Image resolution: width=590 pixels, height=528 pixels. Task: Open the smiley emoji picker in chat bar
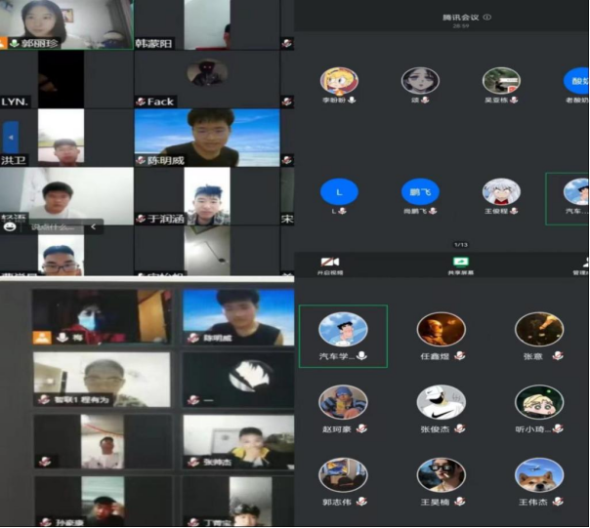[x=10, y=226]
